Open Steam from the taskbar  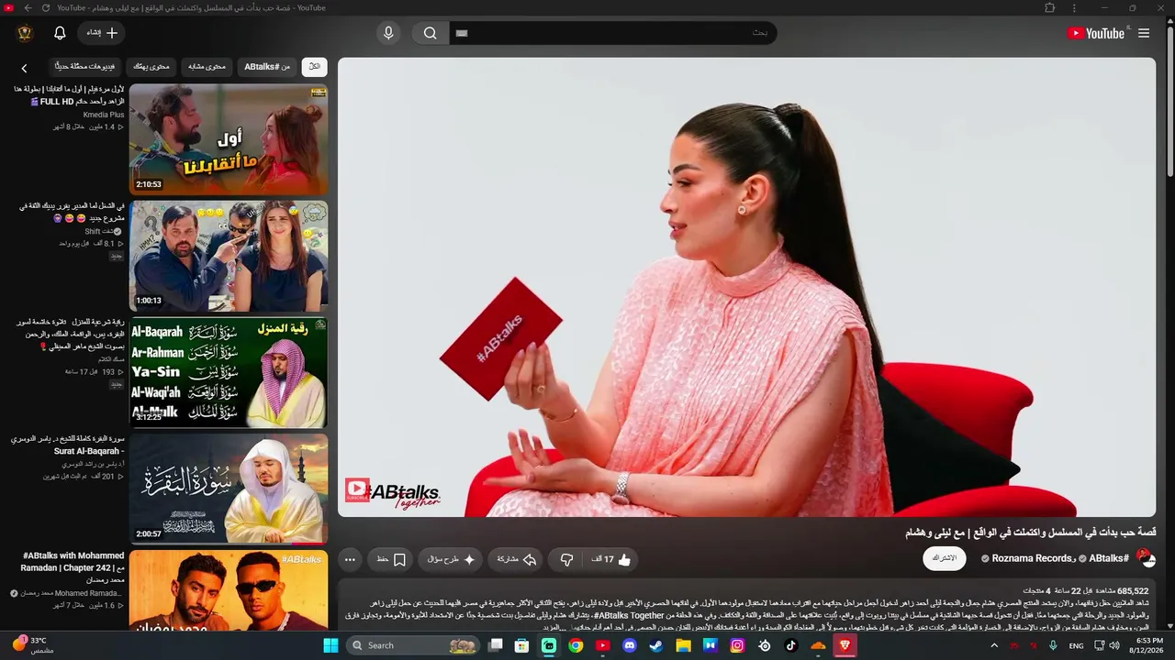coord(655,645)
